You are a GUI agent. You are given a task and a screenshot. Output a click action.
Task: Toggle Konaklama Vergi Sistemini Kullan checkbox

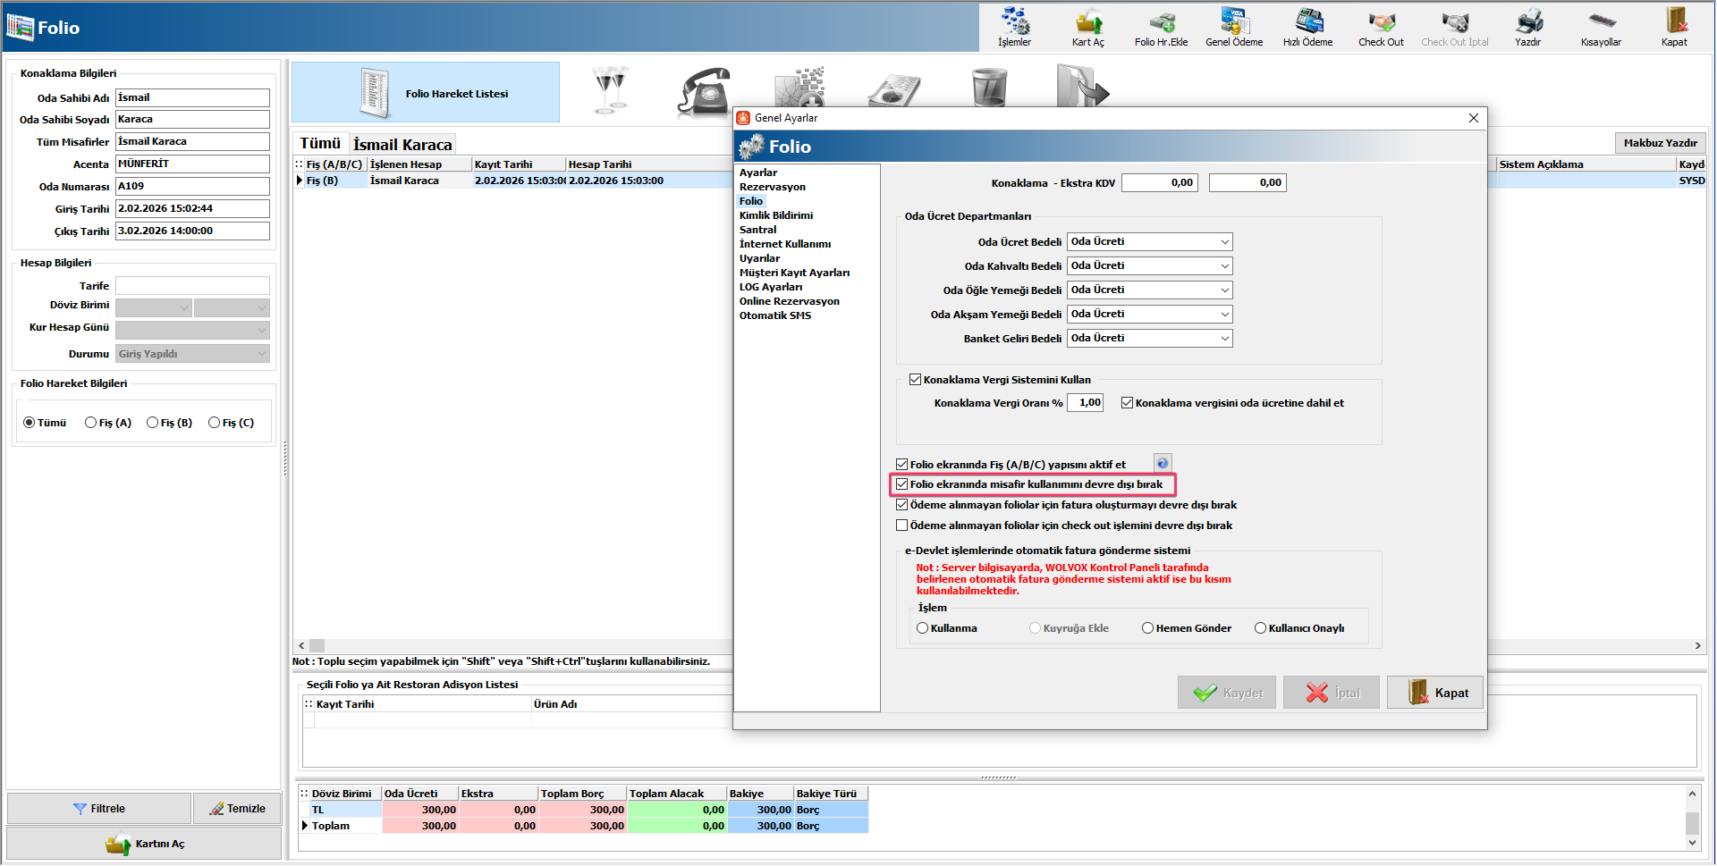pos(915,380)
